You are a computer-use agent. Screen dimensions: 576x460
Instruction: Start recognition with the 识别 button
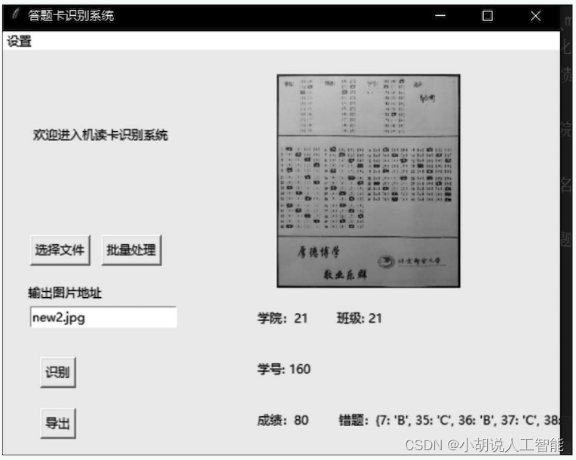(x=58, y=373)
